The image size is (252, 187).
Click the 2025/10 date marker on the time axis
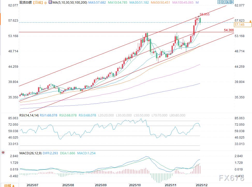(x=135, y=185)
